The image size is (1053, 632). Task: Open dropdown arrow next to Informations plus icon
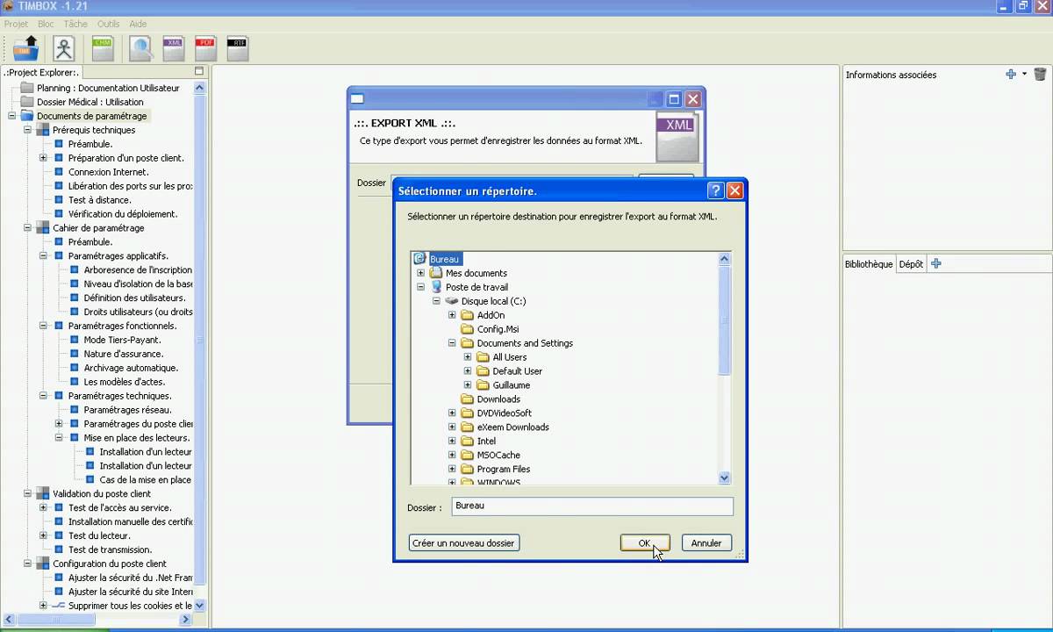(x=1024, y=75)
